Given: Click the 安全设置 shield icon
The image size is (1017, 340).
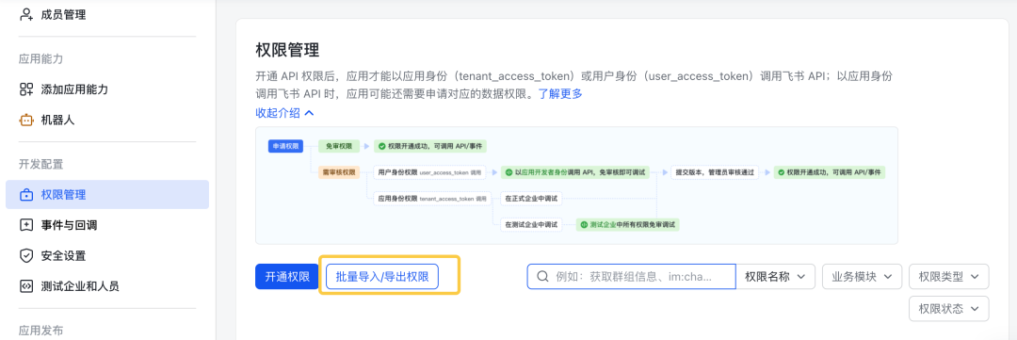Looking at the screenshot, I should 26,255.
